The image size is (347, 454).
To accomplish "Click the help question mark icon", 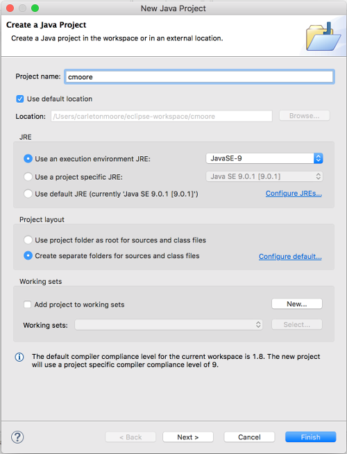I will click(x=17, y=437).
